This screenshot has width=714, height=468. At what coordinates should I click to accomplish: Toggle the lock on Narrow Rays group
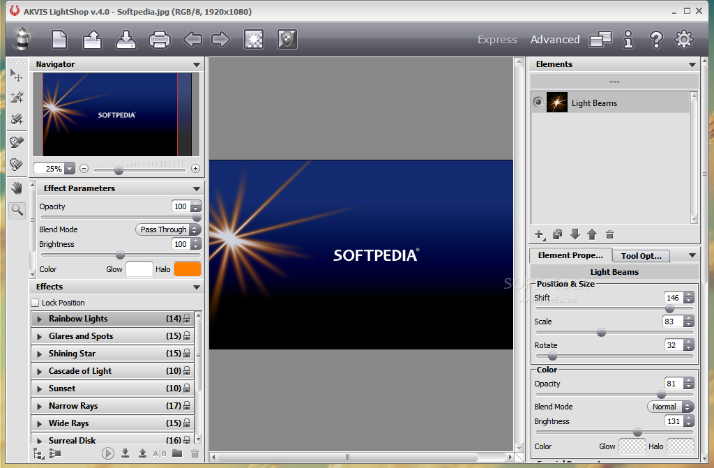187,405
